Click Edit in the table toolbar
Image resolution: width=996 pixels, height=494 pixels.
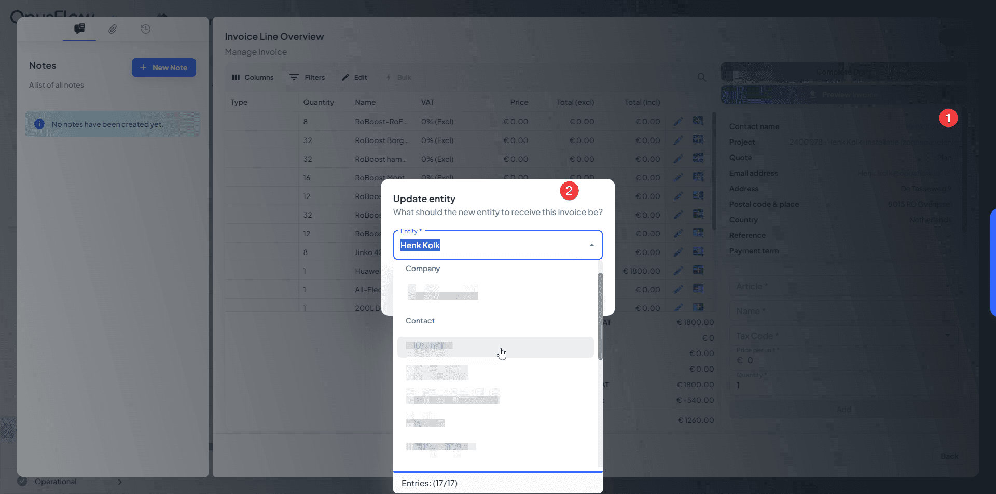pyautogui.click(x=354, y=77)
